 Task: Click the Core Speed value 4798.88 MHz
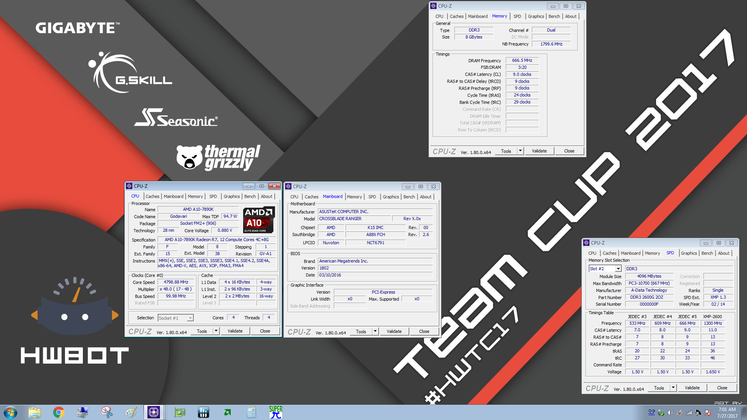click(176, 282)
